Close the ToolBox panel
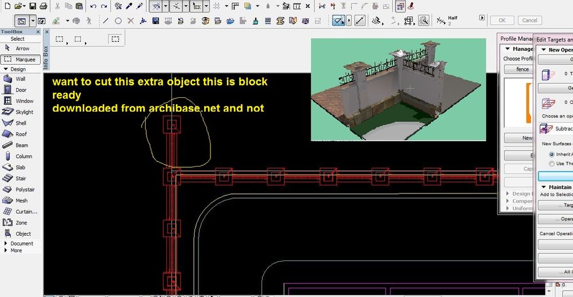 [38, 31]
